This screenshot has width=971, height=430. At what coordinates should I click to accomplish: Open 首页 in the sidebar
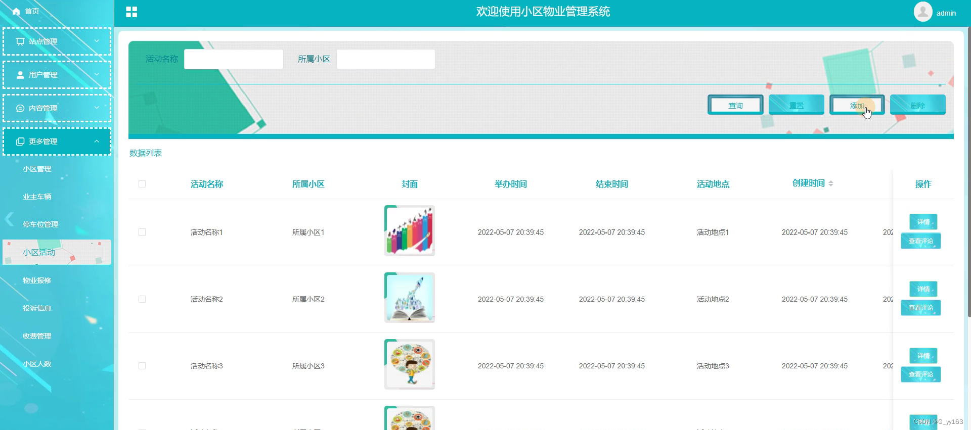tap(32, 11)
